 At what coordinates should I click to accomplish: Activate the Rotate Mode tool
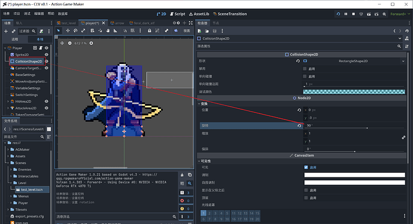(75, 30)
